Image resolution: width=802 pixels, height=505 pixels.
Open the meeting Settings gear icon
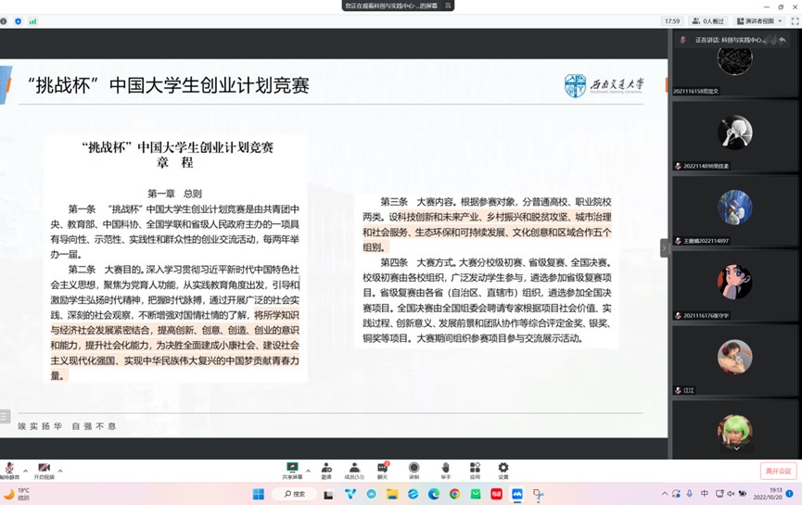[503, 470]
